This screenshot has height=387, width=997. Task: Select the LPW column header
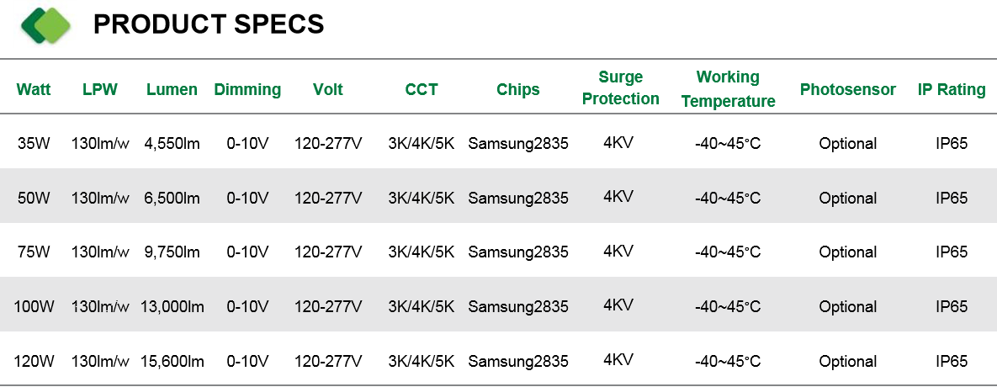[100, 89]
